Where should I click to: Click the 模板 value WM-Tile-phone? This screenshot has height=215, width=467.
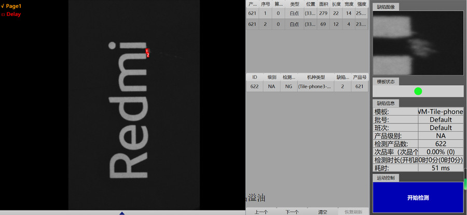(x=441, y=112)
